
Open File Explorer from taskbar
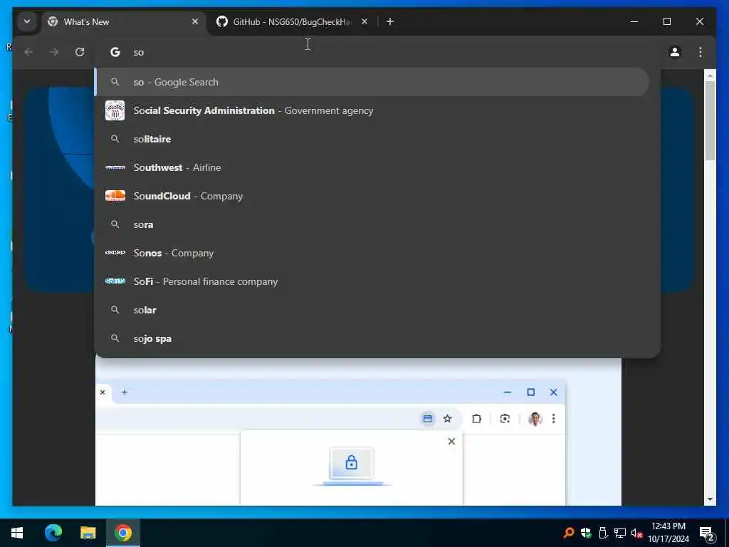pos(88,533)
